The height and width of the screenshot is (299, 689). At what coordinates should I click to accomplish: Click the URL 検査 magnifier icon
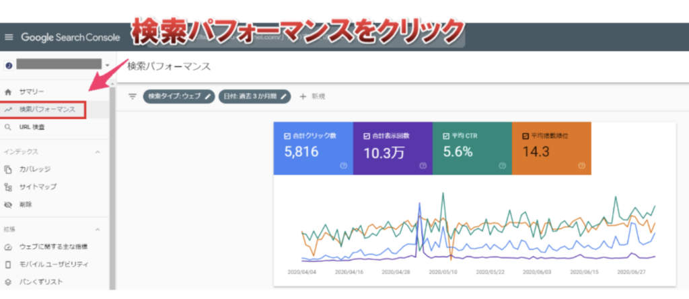pos(8,128)
